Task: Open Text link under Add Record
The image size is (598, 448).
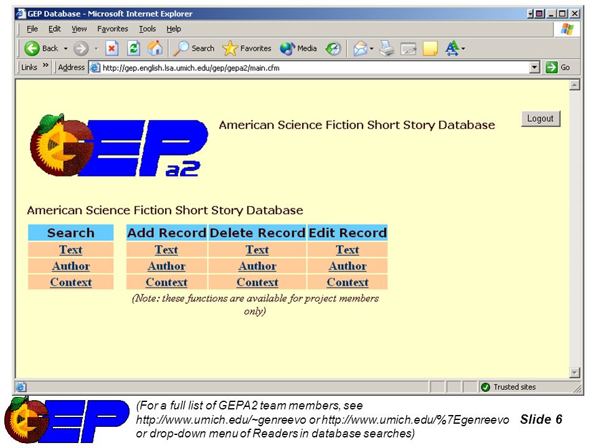Action: tap(166, 250)
